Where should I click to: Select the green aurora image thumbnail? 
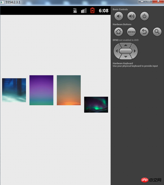pos(96,105)
